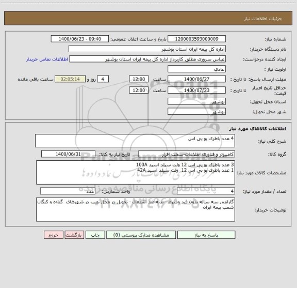Viewport: 297px width, 288px height.
Task: Click the حداقل تاریخ اعتبار قیمت label
Action: point(269,90)
